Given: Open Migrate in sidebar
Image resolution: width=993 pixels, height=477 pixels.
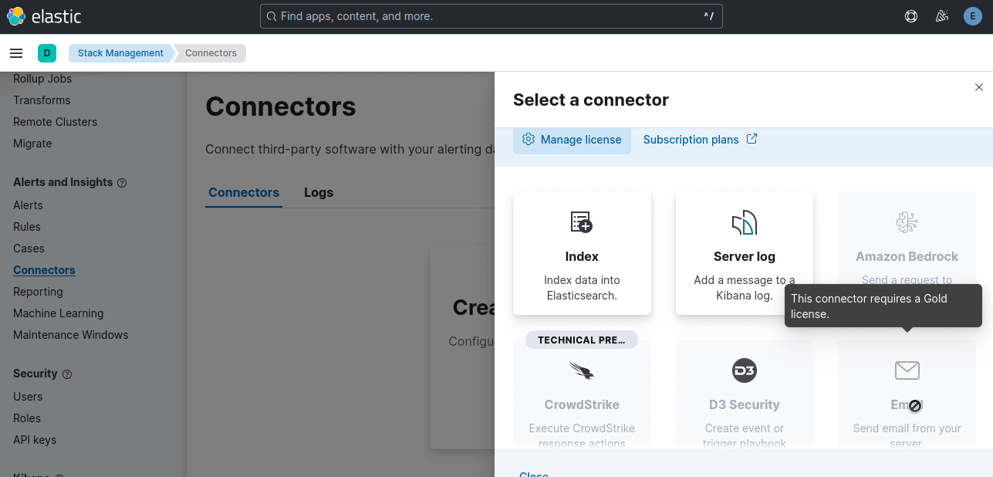Looking at the screenshot, I should click(32, 144).
